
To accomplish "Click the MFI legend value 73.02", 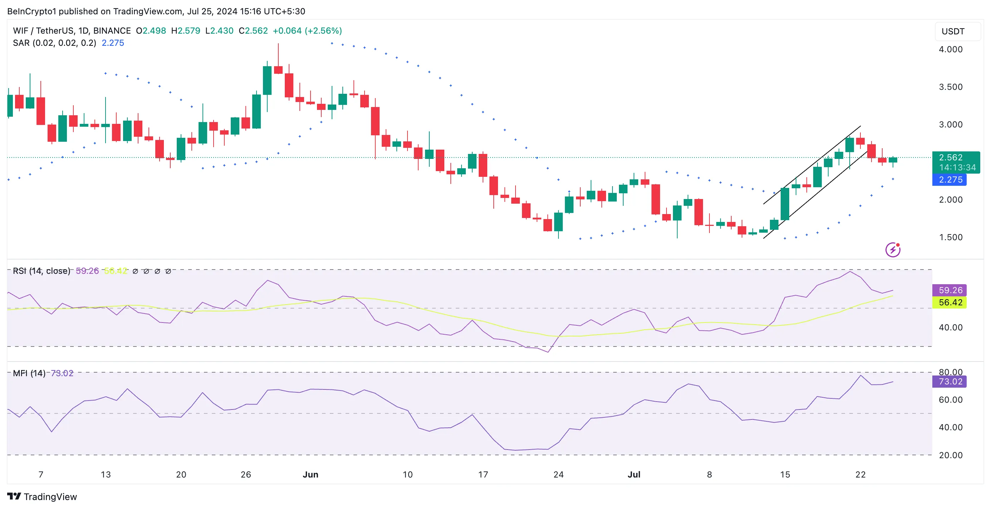I will 62,373.
